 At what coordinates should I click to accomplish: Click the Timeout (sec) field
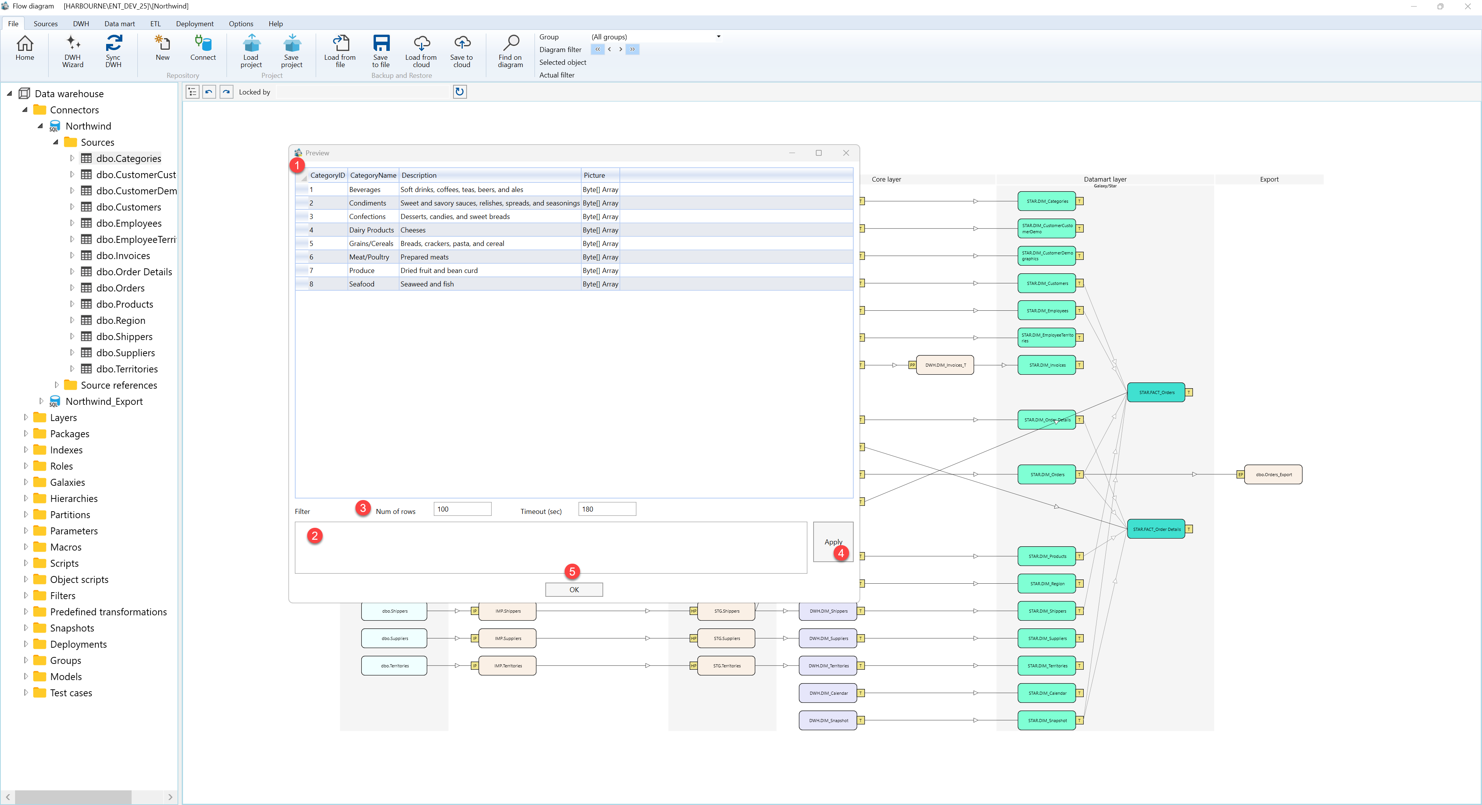tap(607, 509)
